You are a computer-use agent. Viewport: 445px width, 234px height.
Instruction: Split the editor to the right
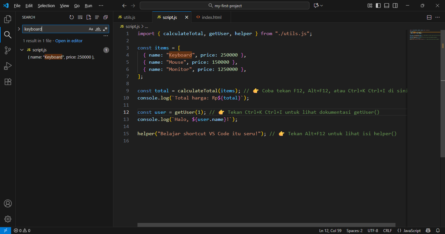[429, 17]
